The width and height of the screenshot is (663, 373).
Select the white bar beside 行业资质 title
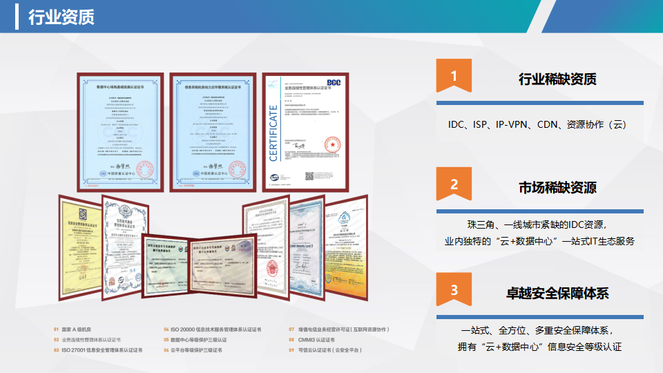tap(17, 17)
